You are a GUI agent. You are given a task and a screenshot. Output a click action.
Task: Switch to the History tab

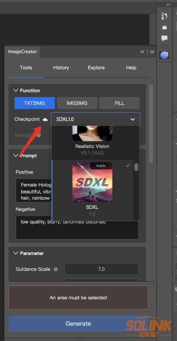pyautogui.click(x=61, y=68)
